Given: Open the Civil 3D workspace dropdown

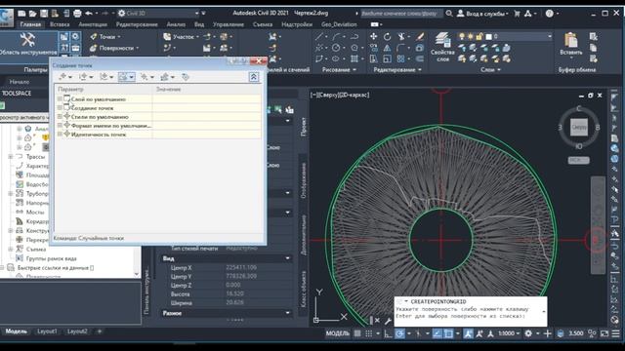Looking at the screenshot, I should [x=158, y=13].
